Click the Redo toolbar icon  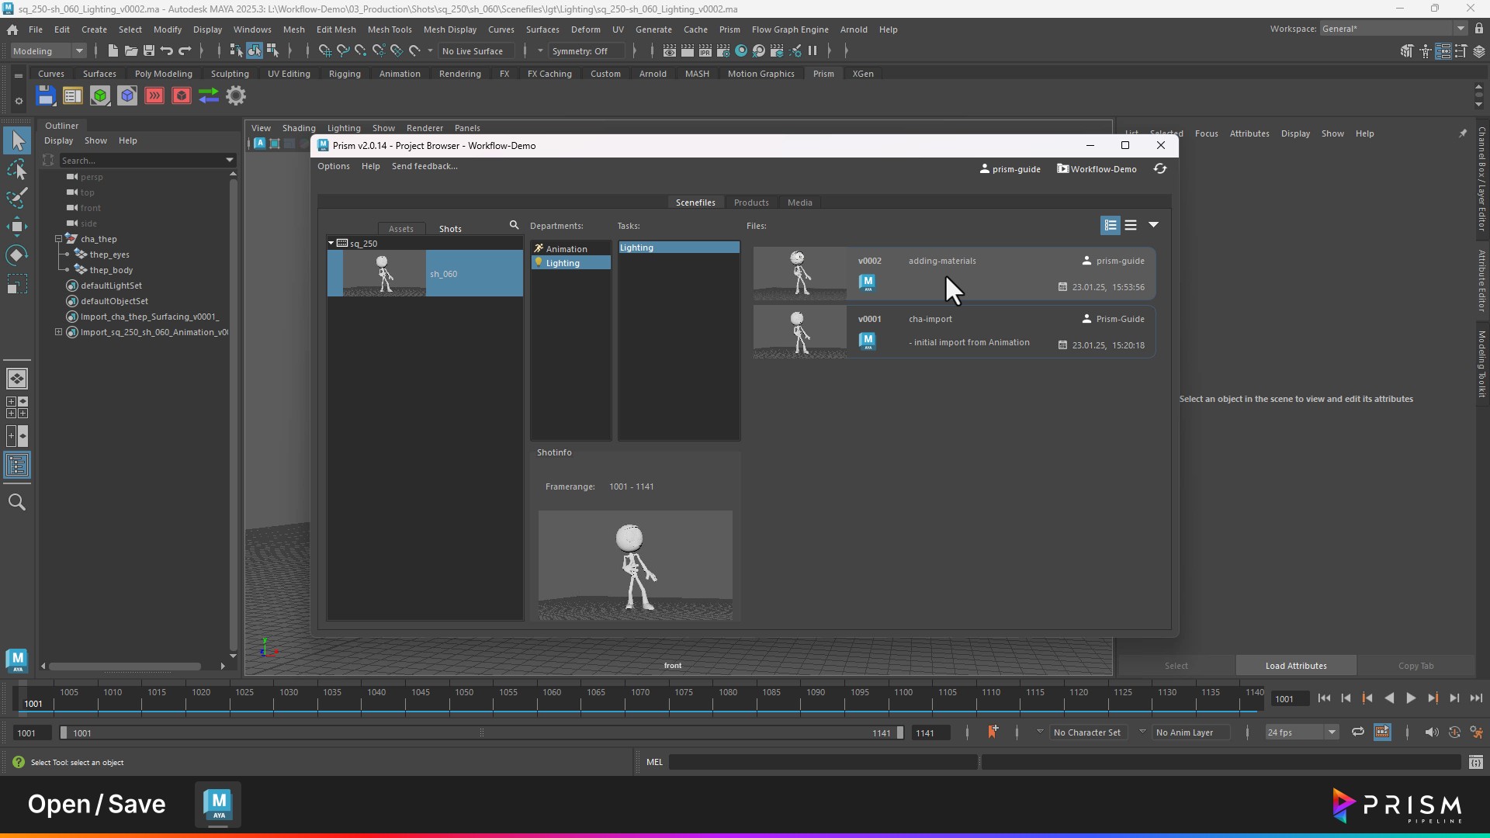coord(185,51)
